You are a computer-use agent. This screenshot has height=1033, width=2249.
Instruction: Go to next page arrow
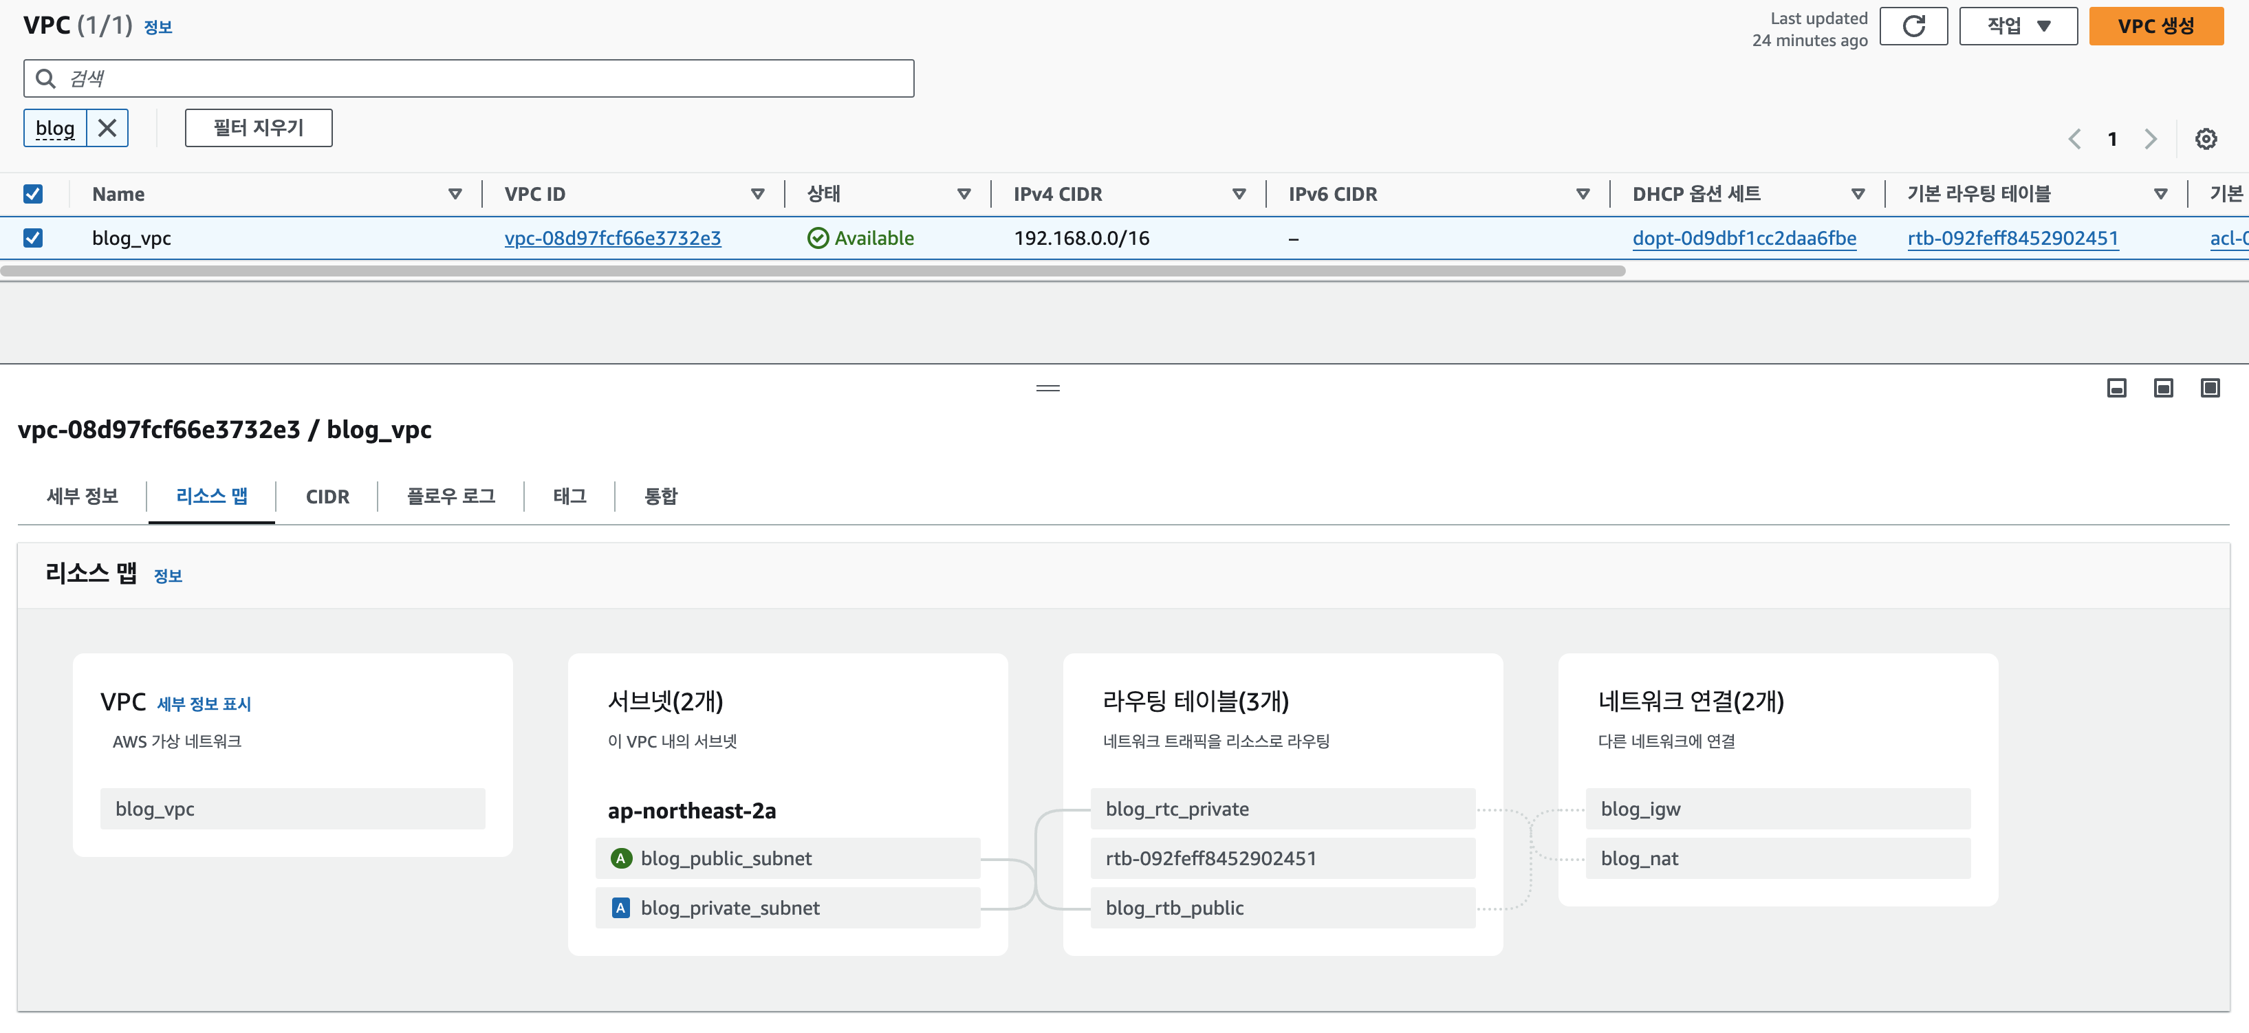[2151, 139]
